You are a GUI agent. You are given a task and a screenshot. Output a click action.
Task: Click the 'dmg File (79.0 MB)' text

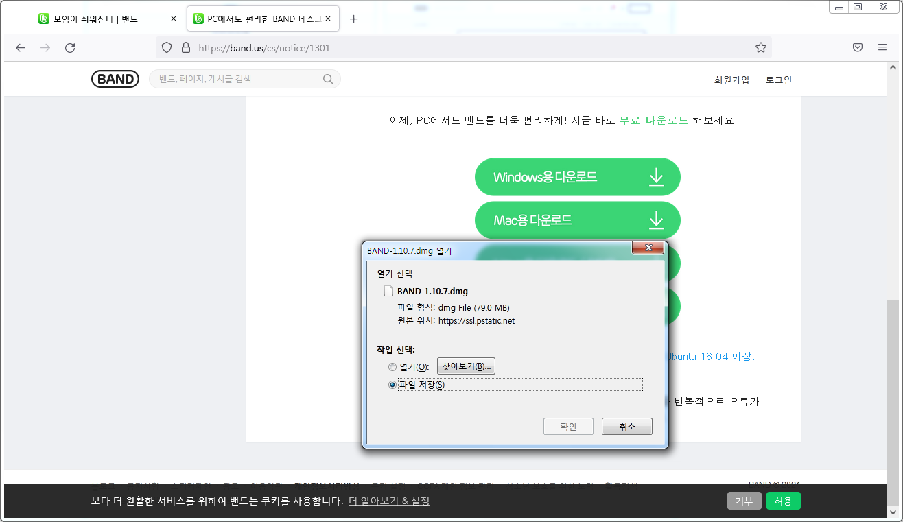pyautogui.click(x=473, y=307)
